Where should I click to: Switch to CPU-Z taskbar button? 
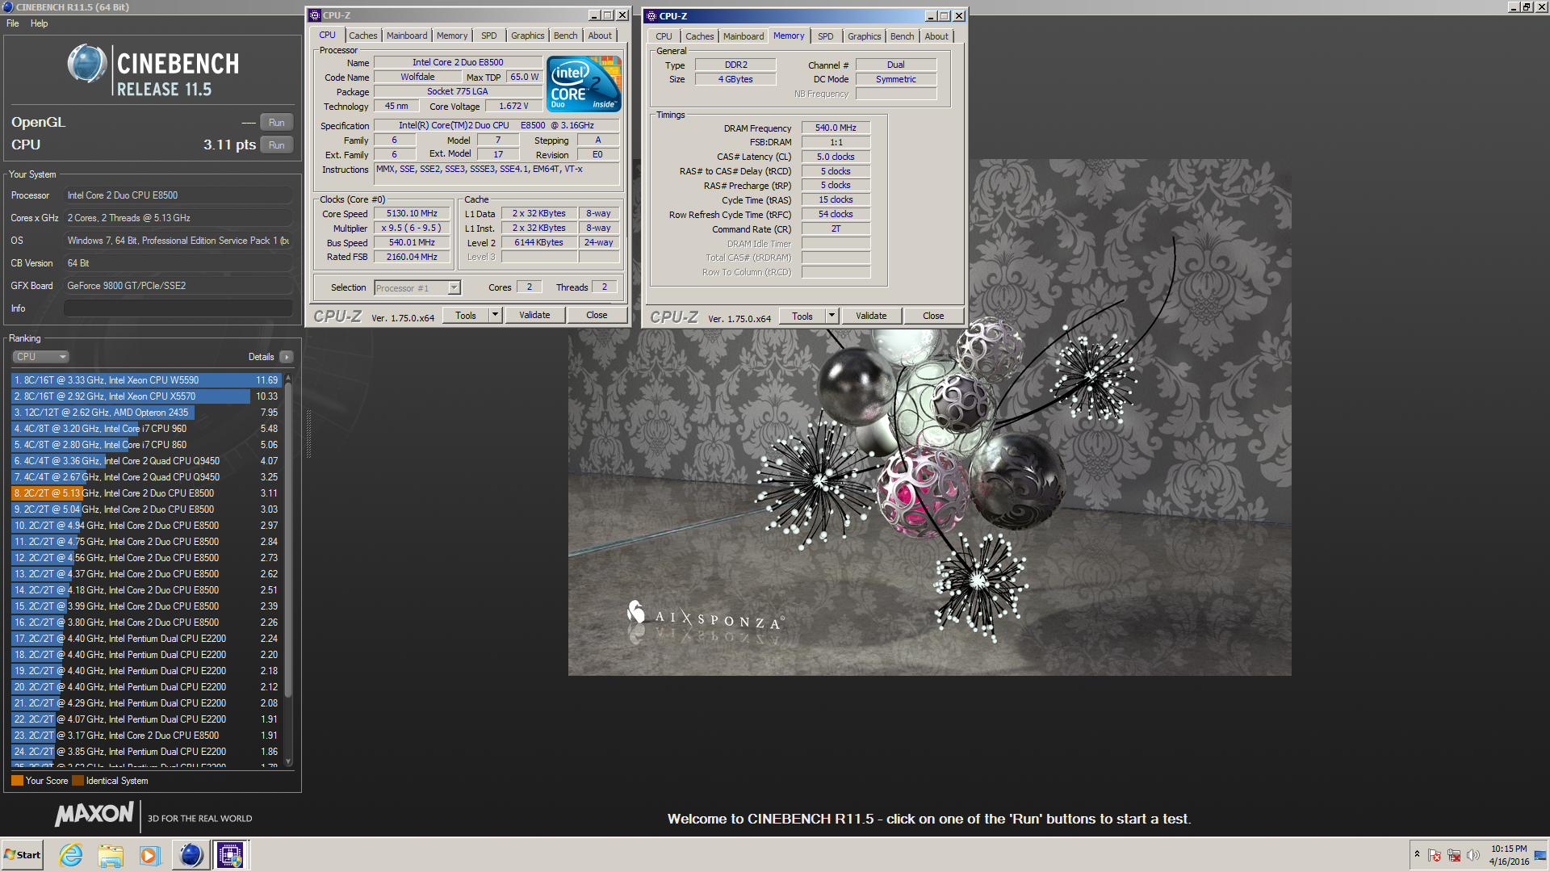pyautogui.click(x=230, y=855)
